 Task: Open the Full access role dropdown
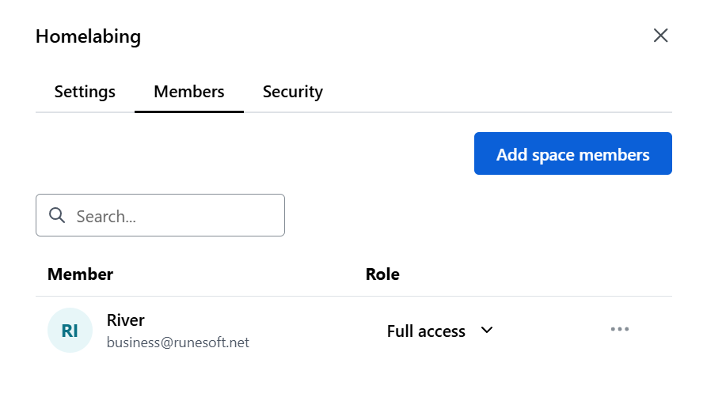click(440, 331)
